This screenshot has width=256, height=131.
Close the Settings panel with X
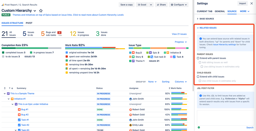coord(252,3)
